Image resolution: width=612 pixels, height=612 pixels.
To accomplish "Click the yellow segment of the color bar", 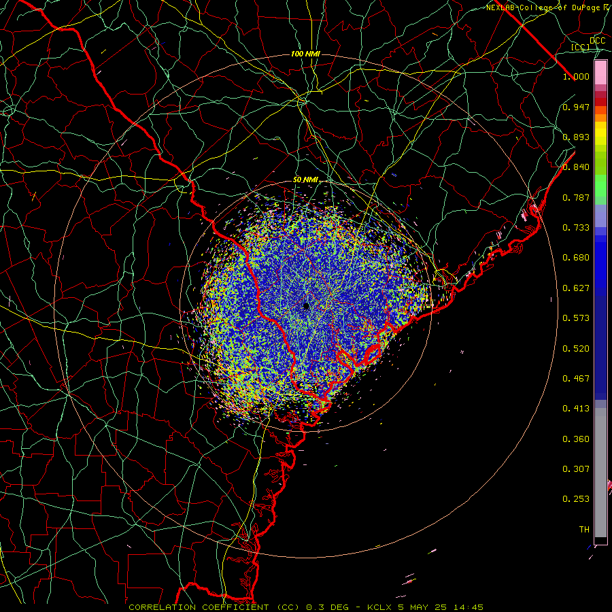I will tap(600, 134).
